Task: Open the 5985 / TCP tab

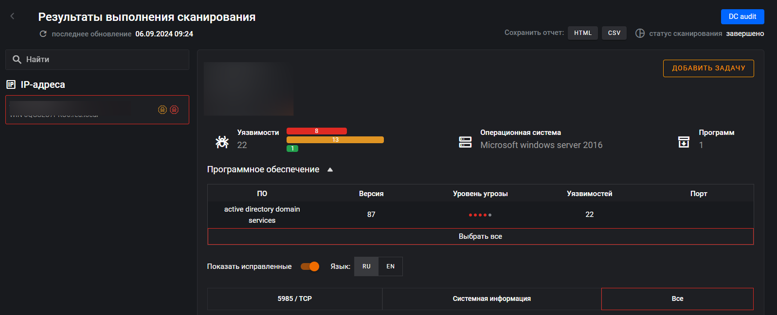Action: [294, 298]
